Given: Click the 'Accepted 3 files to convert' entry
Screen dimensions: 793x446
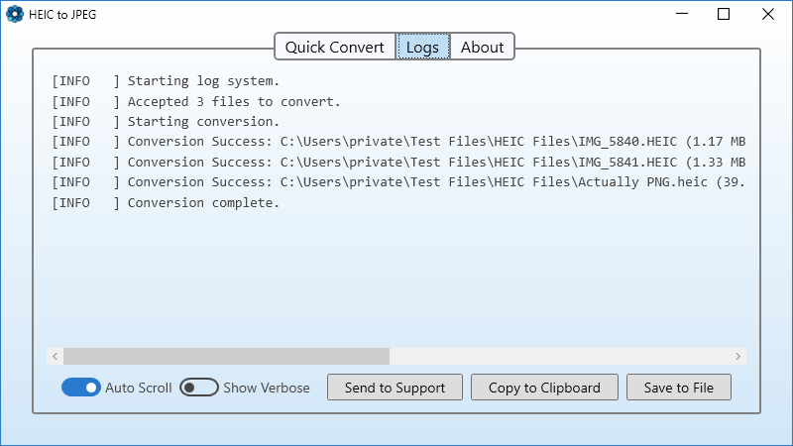Looking at the screenshot, I should pos(233,101).
